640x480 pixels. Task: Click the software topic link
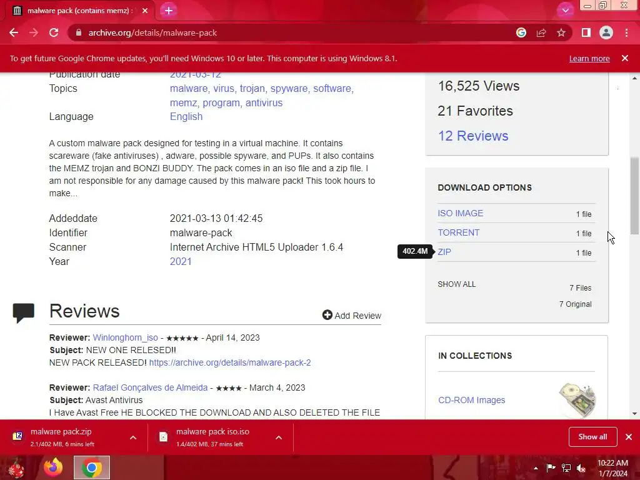[x=332, y=89]
